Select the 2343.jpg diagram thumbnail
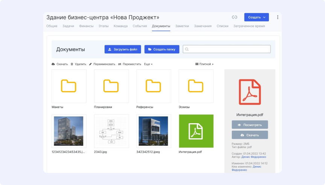The height and width of the screenshot is (185, 325). tap(111, 131)
